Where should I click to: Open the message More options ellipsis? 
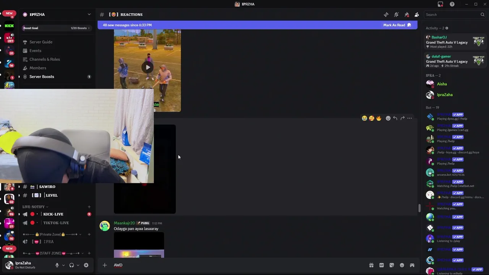[410, 118]
